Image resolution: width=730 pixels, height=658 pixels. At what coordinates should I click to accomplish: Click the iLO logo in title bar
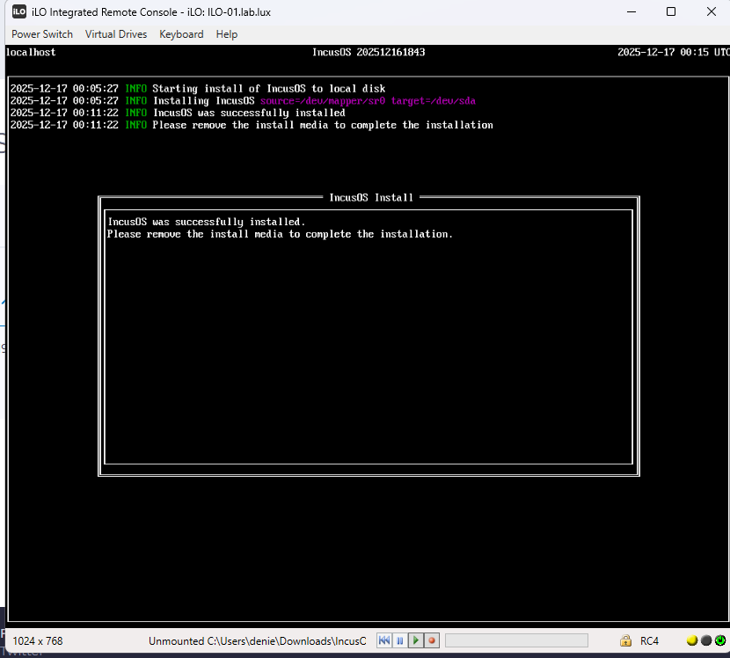18,11
